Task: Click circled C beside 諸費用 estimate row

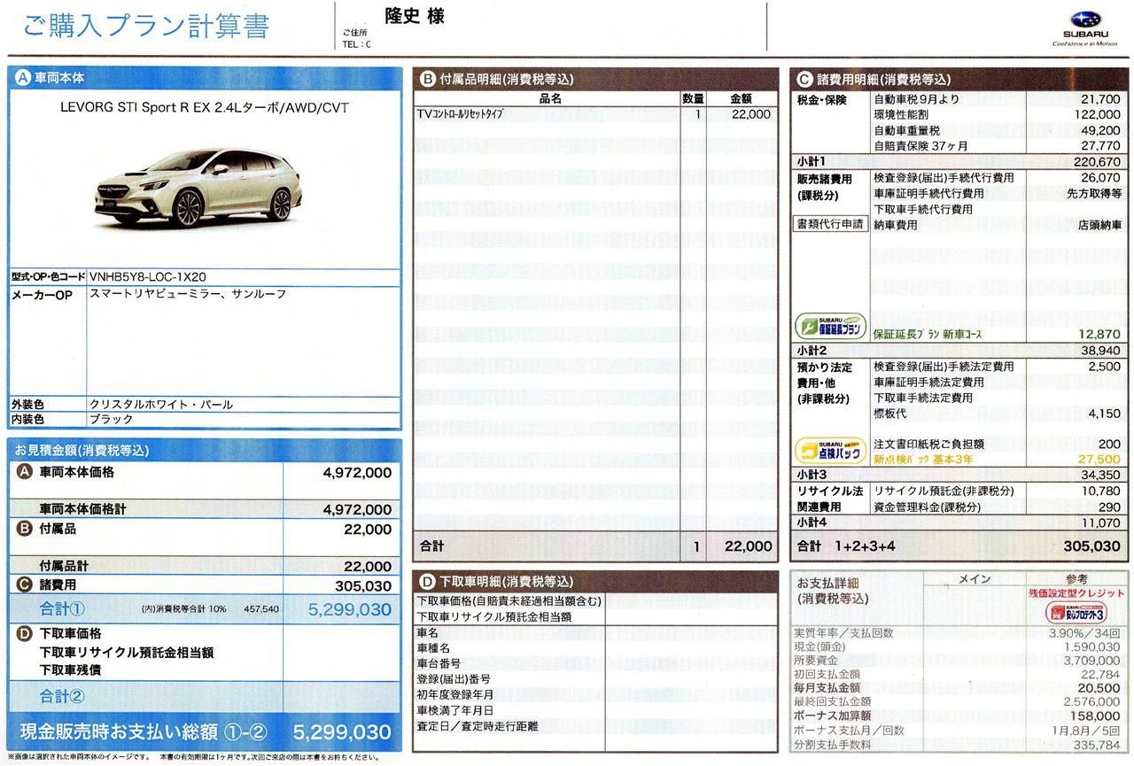Action: point(25,584)
